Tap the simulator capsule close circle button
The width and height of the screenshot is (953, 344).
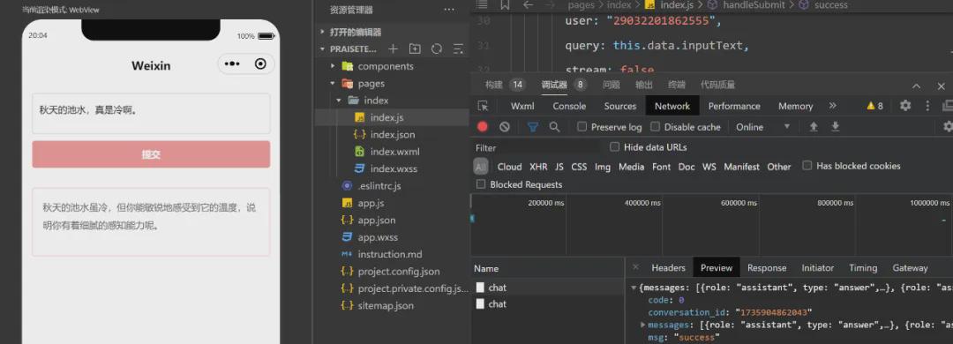[x=260, y=64]
